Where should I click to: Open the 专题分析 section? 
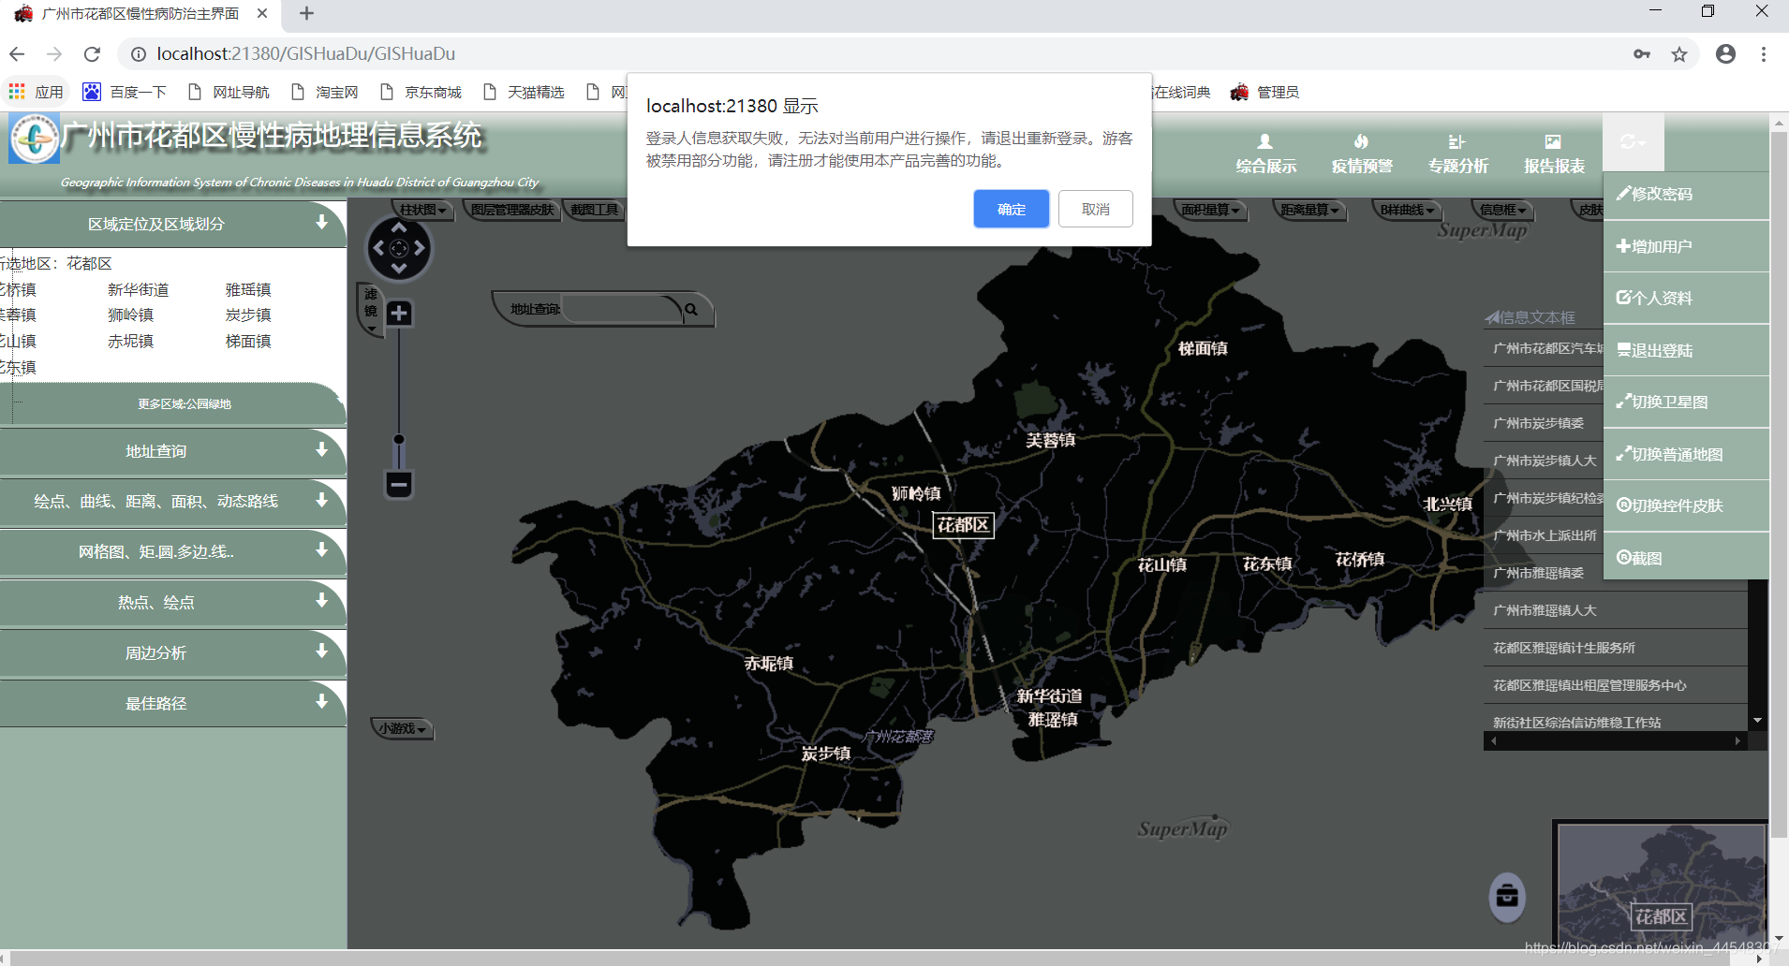pos(1457,154)
